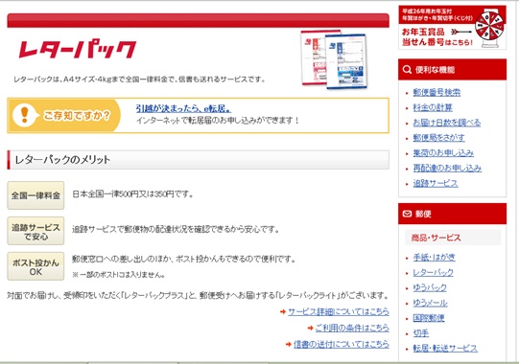Open 料金の計算 link
Screen dimensions: 519x364
tap(433, 107)
